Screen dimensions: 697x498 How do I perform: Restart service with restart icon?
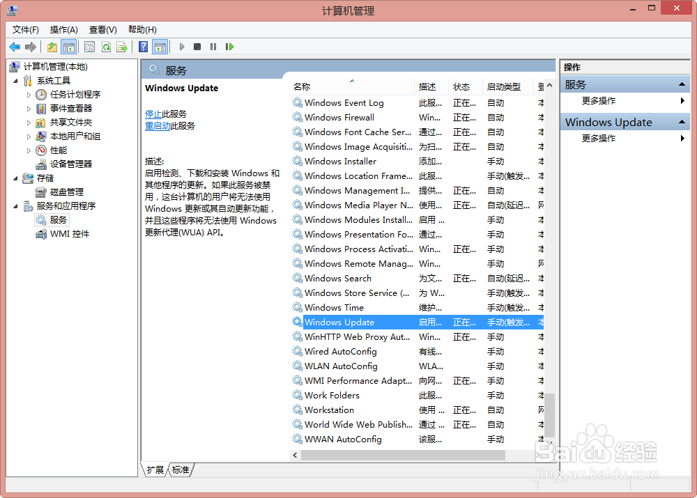tap(229, 47)
